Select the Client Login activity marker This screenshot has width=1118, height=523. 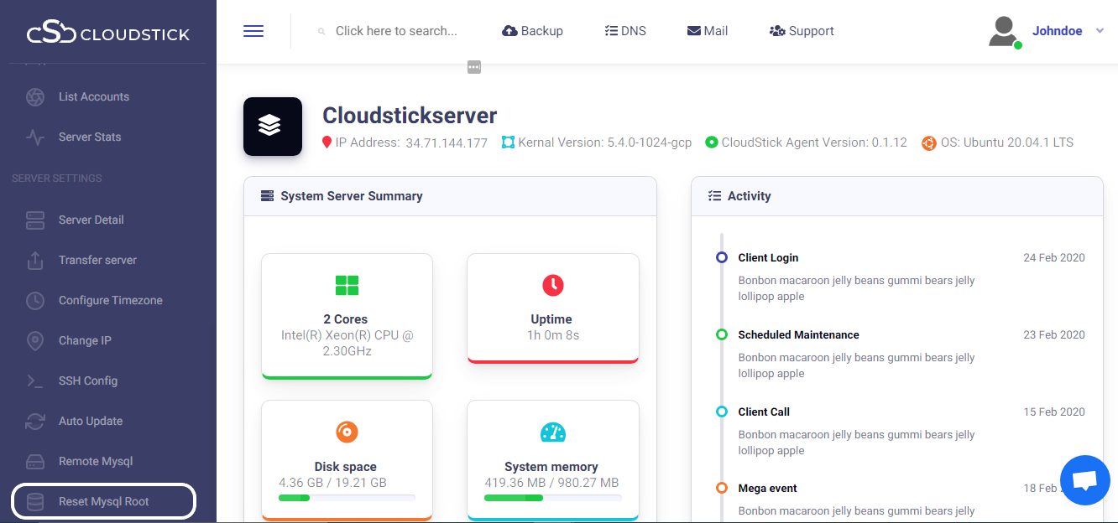click(x=722, y=258)
